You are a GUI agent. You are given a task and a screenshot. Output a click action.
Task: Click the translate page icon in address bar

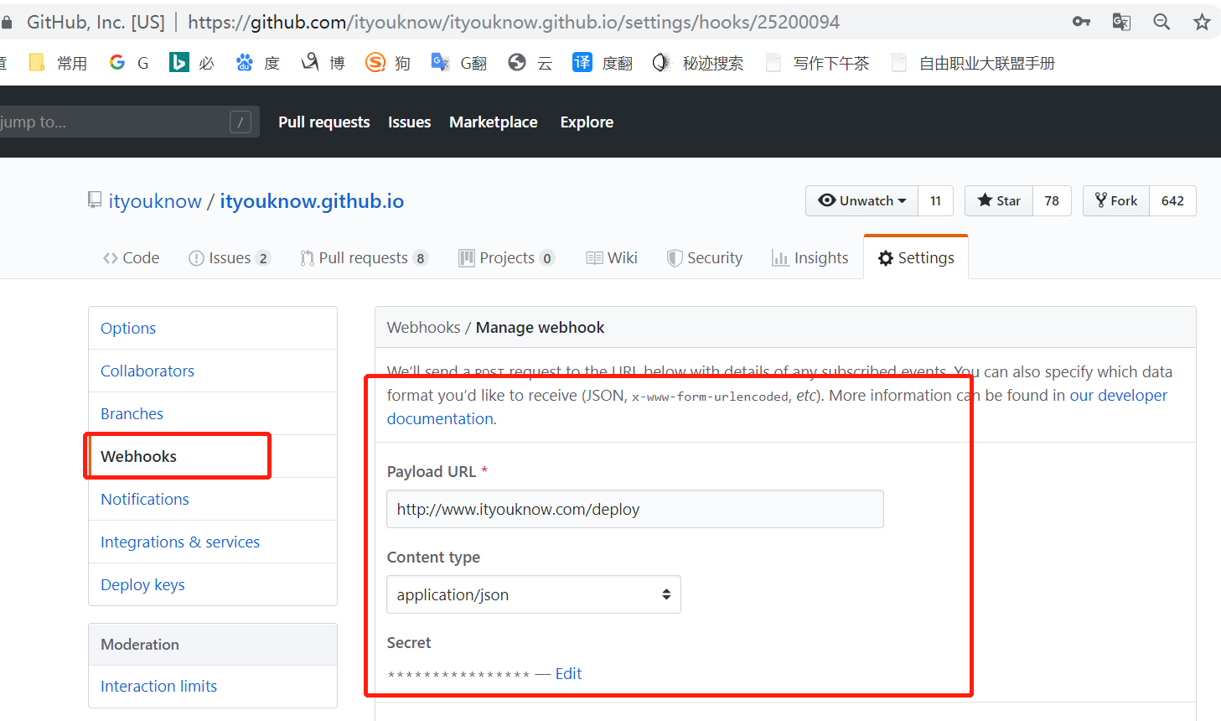[x=1121, y=23]
